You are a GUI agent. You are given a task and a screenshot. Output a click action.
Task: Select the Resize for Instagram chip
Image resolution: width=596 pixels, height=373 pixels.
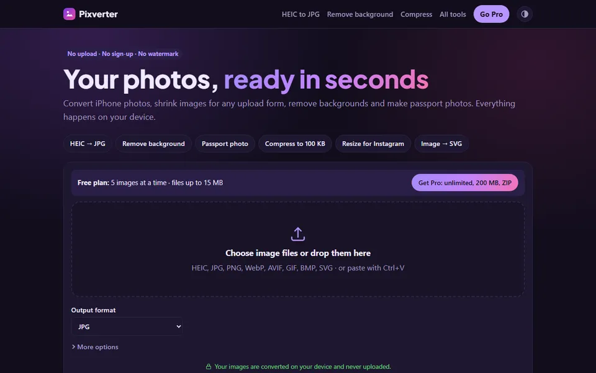[373, 144]
